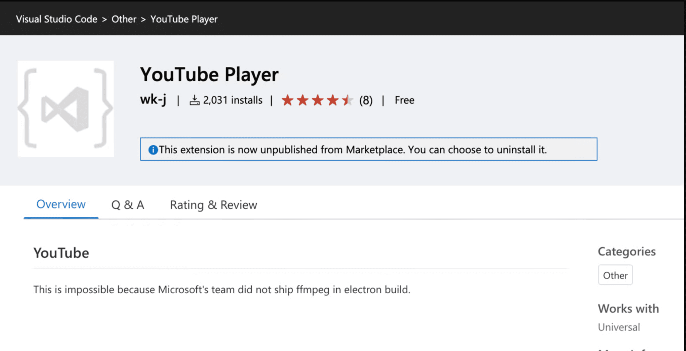Go to Visual Studio Code breadcrumb
This screenshot has width=686, height=351.
pyautogui.click(x=57, y=19)
